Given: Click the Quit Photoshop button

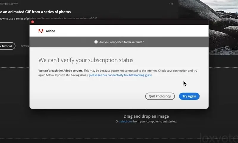Looking at the screenshot, I should coord(160,96).
